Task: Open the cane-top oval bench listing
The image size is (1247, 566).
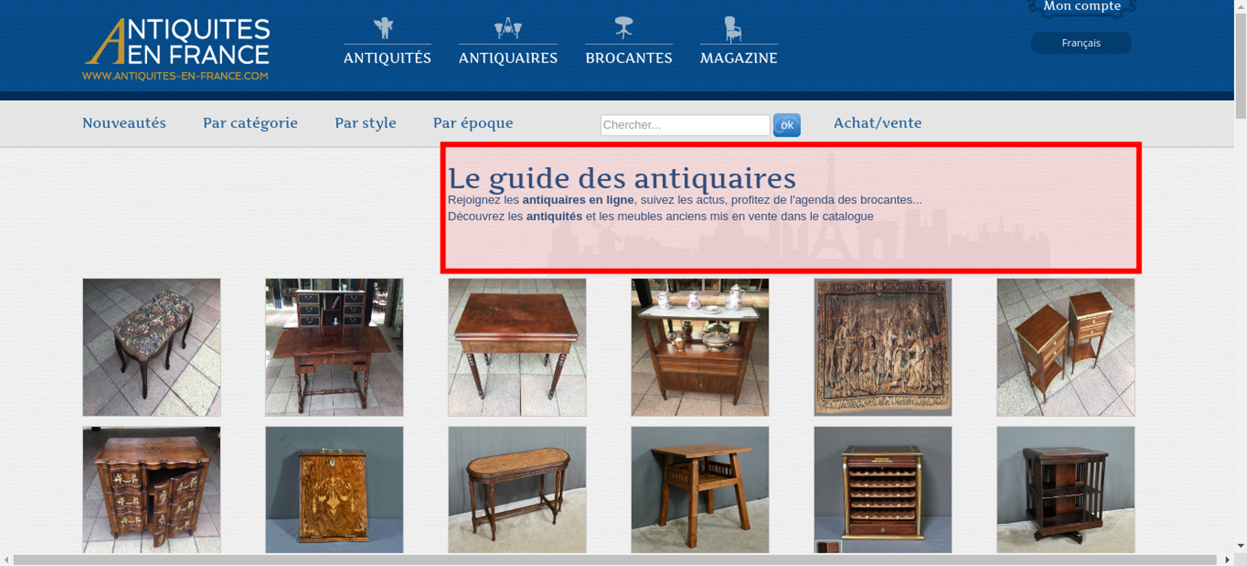Action: 517,489
